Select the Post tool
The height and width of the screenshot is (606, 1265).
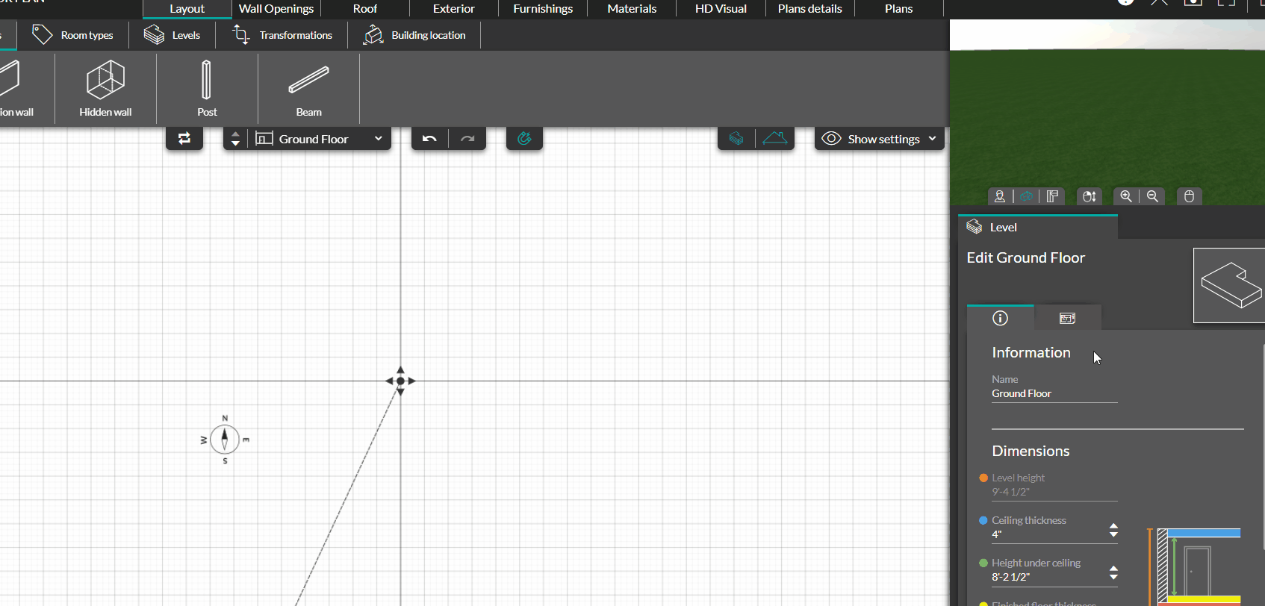(207, 89)
